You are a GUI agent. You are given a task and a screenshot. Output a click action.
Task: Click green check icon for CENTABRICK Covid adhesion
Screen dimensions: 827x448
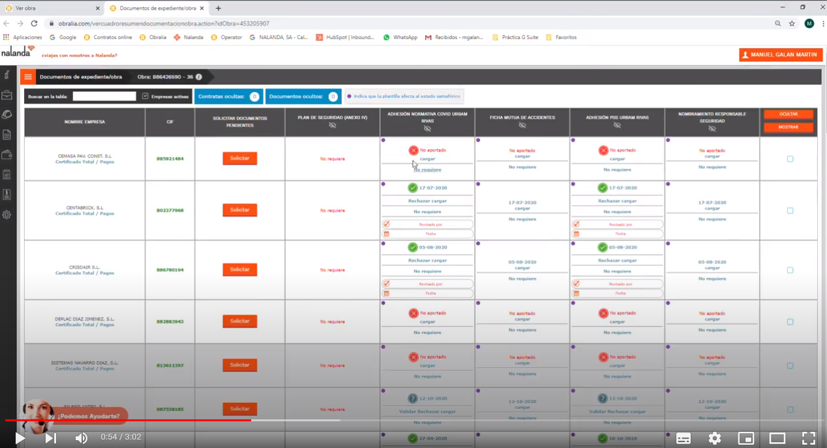(412, 188)
